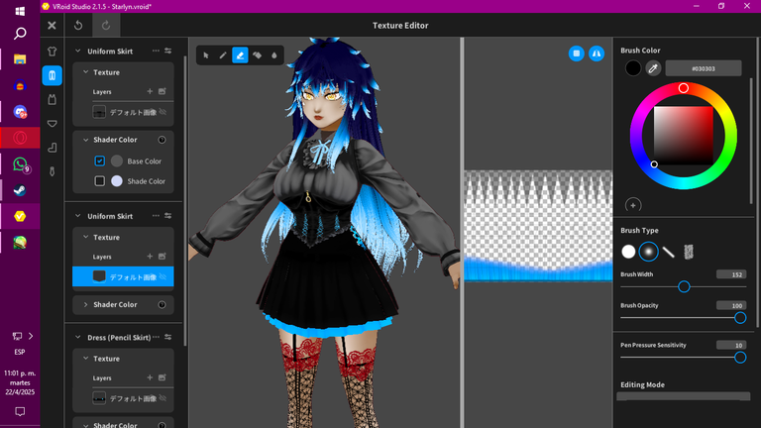This screenshot has width=761, height=428.
Task: Import image layer in second Uniform Skirt
Action: coord(163,257)
